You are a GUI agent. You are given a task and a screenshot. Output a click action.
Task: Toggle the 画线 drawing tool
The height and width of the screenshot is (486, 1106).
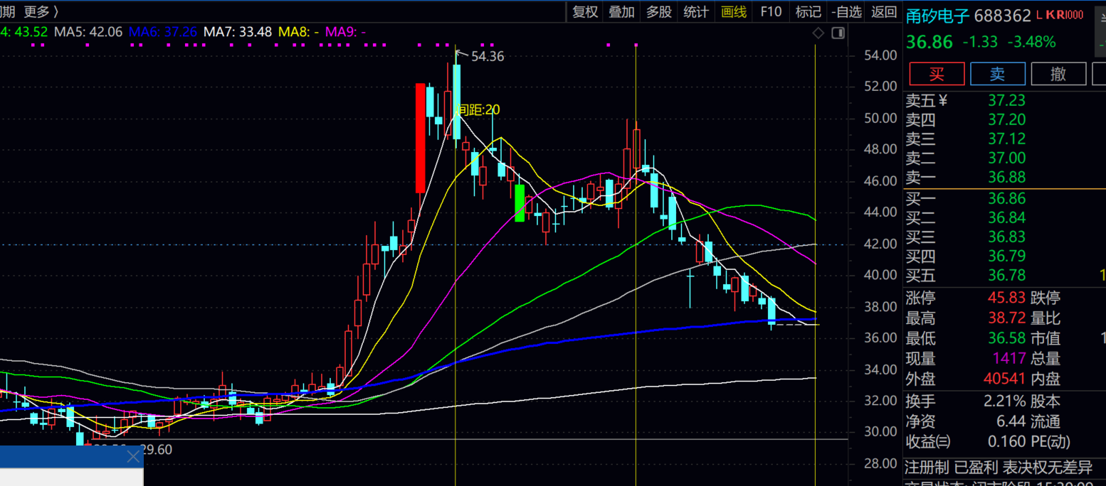click(733, 11)
